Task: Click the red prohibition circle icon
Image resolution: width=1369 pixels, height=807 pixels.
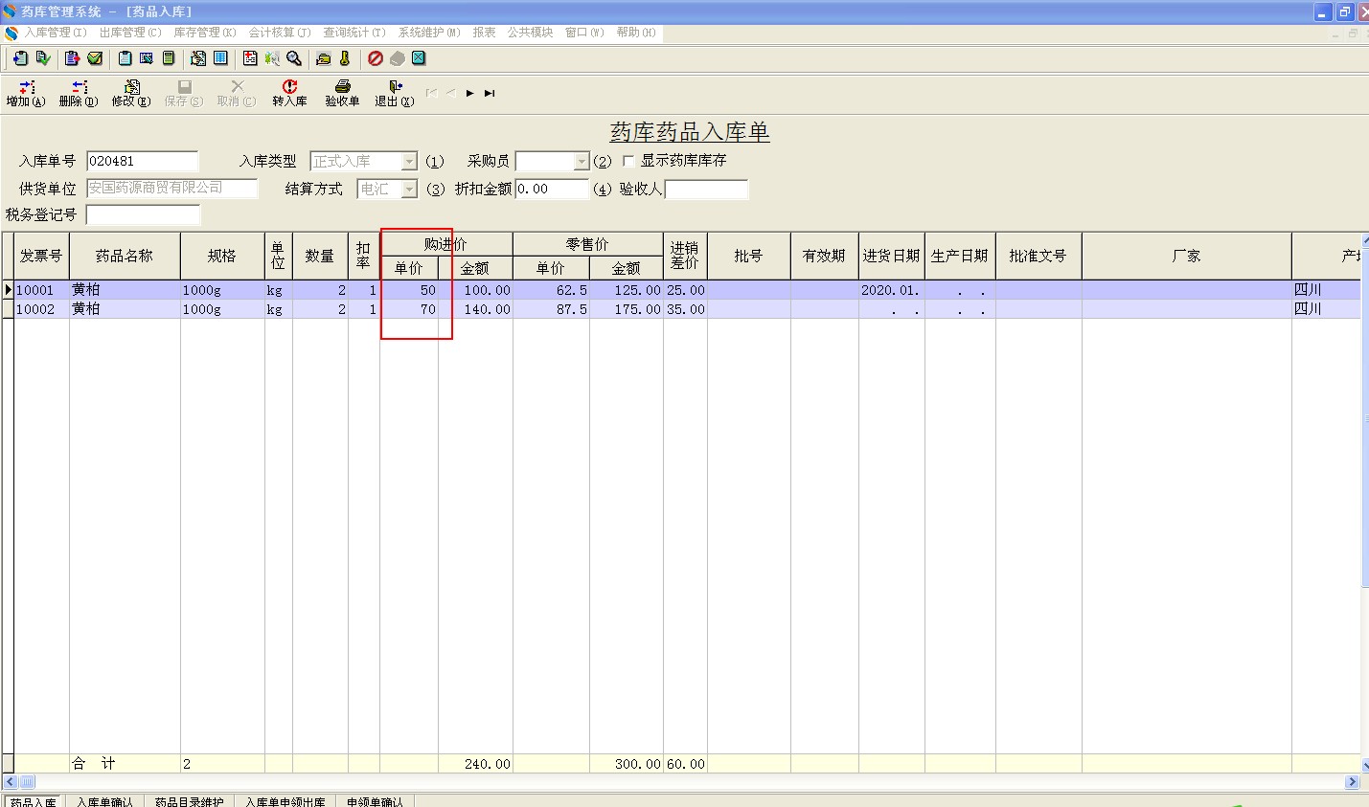Action: click(376, 58)
